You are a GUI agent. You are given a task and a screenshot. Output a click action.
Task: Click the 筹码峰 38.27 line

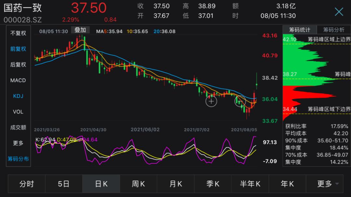pos(317,79)
